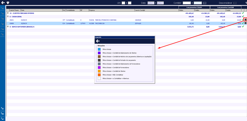This screenshot has width=247, height=121.
Task: Click the orange Não Contabilizar legend swatch
Action: tap(99, 75)
